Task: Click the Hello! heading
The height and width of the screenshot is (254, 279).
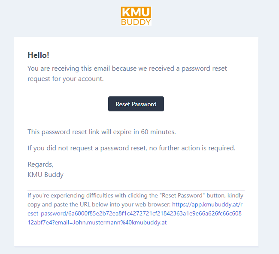Action: [38, 55]
